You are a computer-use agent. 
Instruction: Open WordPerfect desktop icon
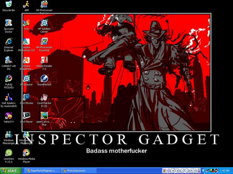click(44, 80)
